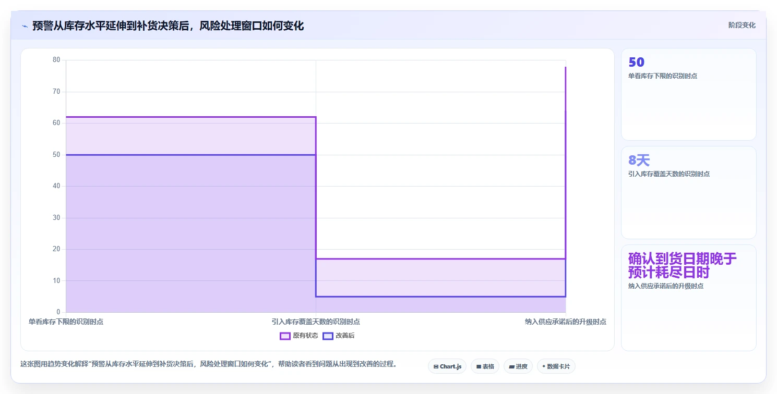The image size is (777, 394).
Task: Click the 50 card caption 单看库存下限的识别时点
Action: point(663,76)
